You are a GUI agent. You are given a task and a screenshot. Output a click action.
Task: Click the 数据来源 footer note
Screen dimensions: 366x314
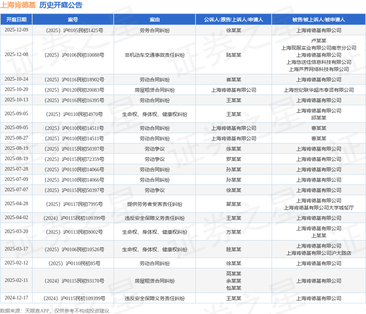pos(55,311)
